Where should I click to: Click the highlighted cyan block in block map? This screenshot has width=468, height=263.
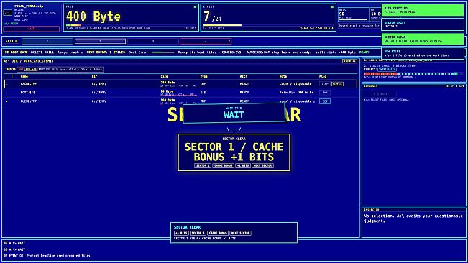(x=456, y=74)
